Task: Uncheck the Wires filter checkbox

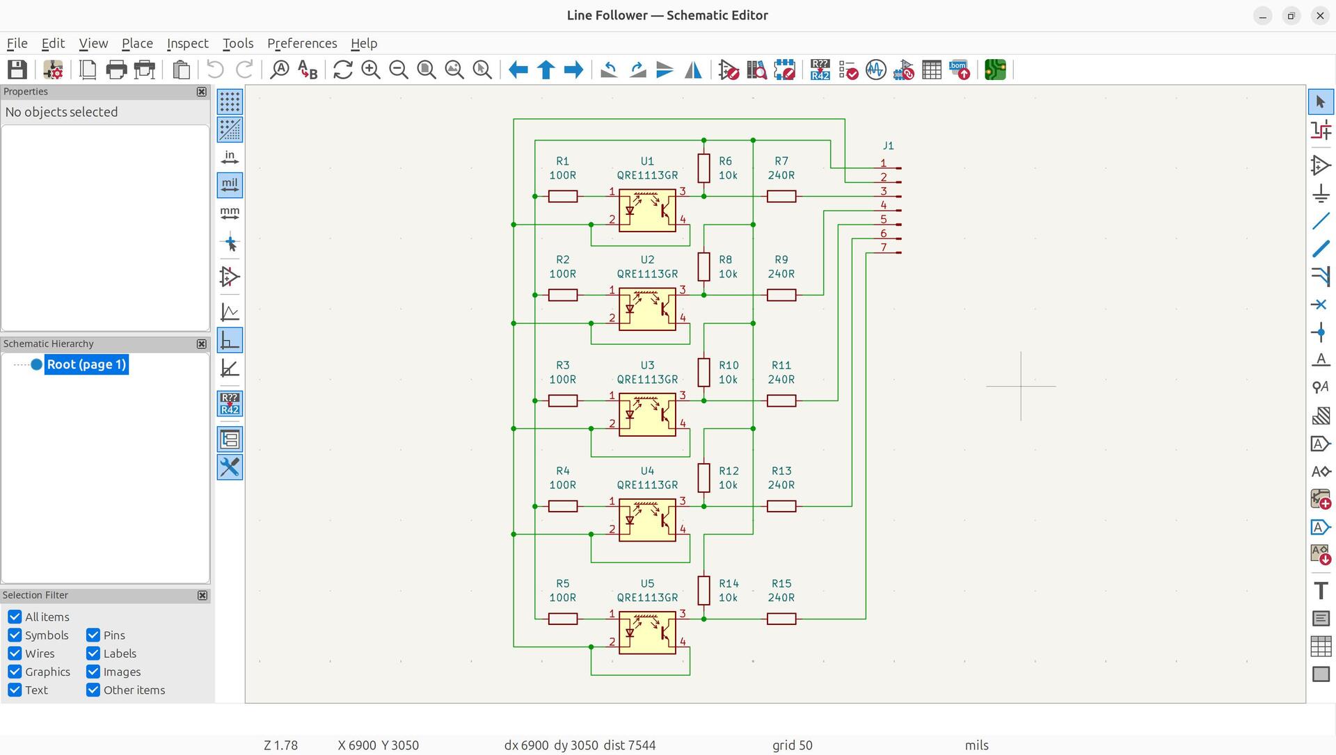Action: pyautogui.click(x=15, y=653)
